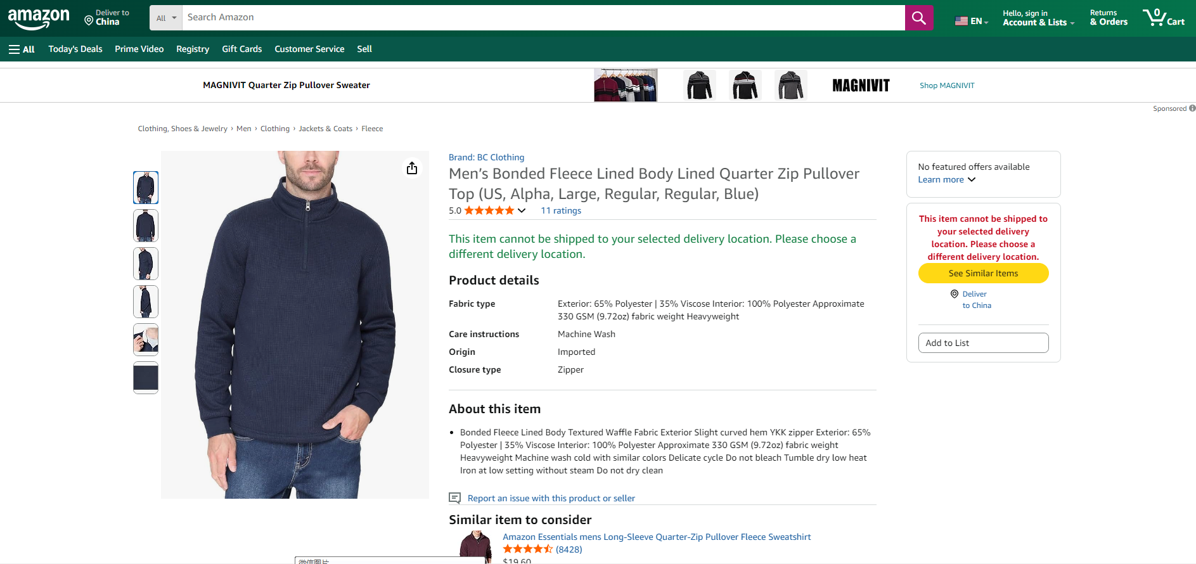Click the Deliver to China location icon
This screenshot has height=564, width=1196.
[x=89, y=20]
